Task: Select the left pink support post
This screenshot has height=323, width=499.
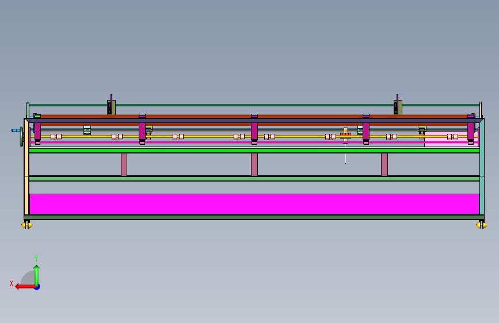Action: (124, 164)
